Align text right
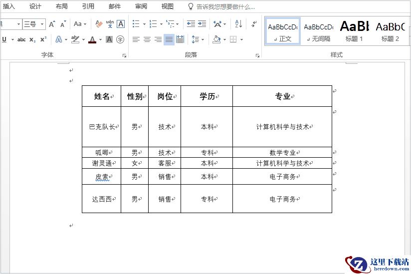 click(x=158, y=39)
